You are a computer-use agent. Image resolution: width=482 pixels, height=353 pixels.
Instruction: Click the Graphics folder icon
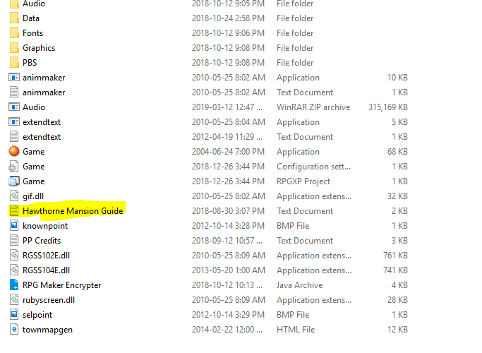(14, 48)
